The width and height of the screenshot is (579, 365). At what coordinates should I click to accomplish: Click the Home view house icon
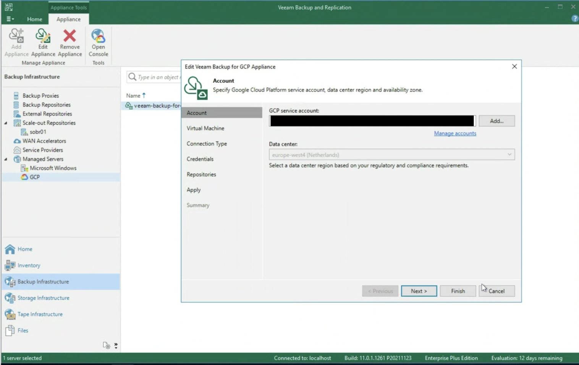coord(10,249)
